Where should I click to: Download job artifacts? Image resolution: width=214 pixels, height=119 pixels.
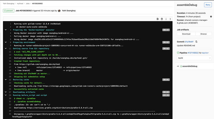(186, 34)
